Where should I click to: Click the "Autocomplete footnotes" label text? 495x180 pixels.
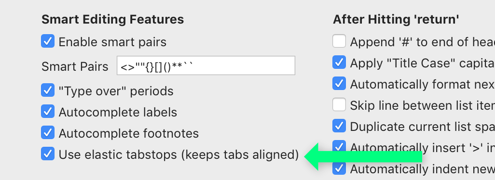(128, 133)
